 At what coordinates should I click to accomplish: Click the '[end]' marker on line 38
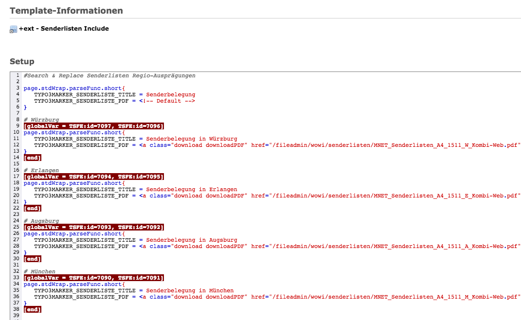tap(33, 309)
